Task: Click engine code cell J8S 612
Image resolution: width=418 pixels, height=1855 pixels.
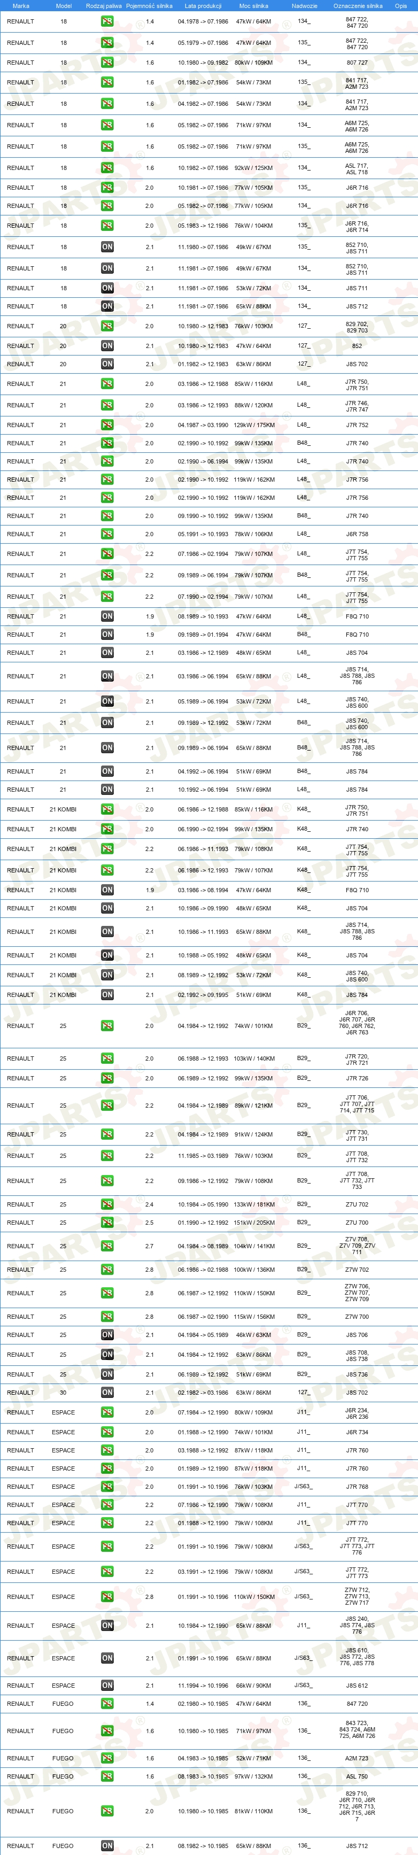Action: (x=356, y=1685)
